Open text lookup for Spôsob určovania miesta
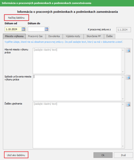This screenshot has height=160, width=134. (x=128, y=77)
